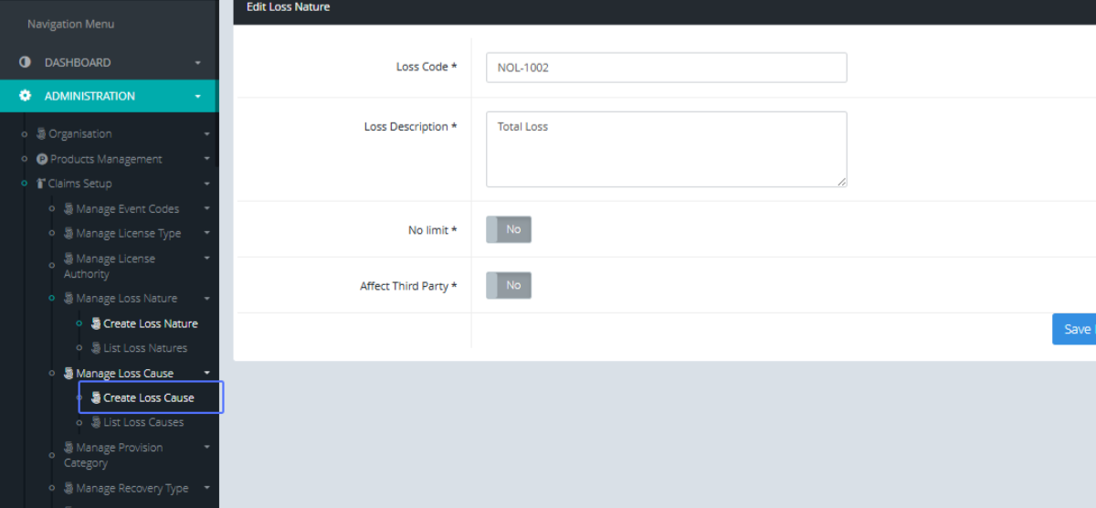Open List Loss Natures menu item

click(x=145, y=348)
